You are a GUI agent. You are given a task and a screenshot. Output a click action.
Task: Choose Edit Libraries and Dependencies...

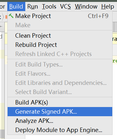[x=60, y=83]
